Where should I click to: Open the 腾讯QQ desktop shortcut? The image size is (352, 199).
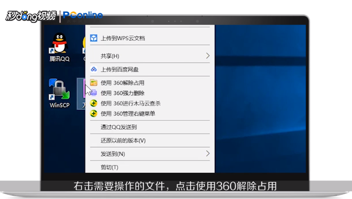[60, 47]
